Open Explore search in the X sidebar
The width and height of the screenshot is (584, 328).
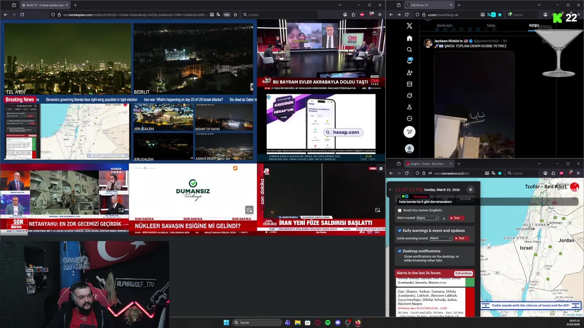(x=409, y=50)
